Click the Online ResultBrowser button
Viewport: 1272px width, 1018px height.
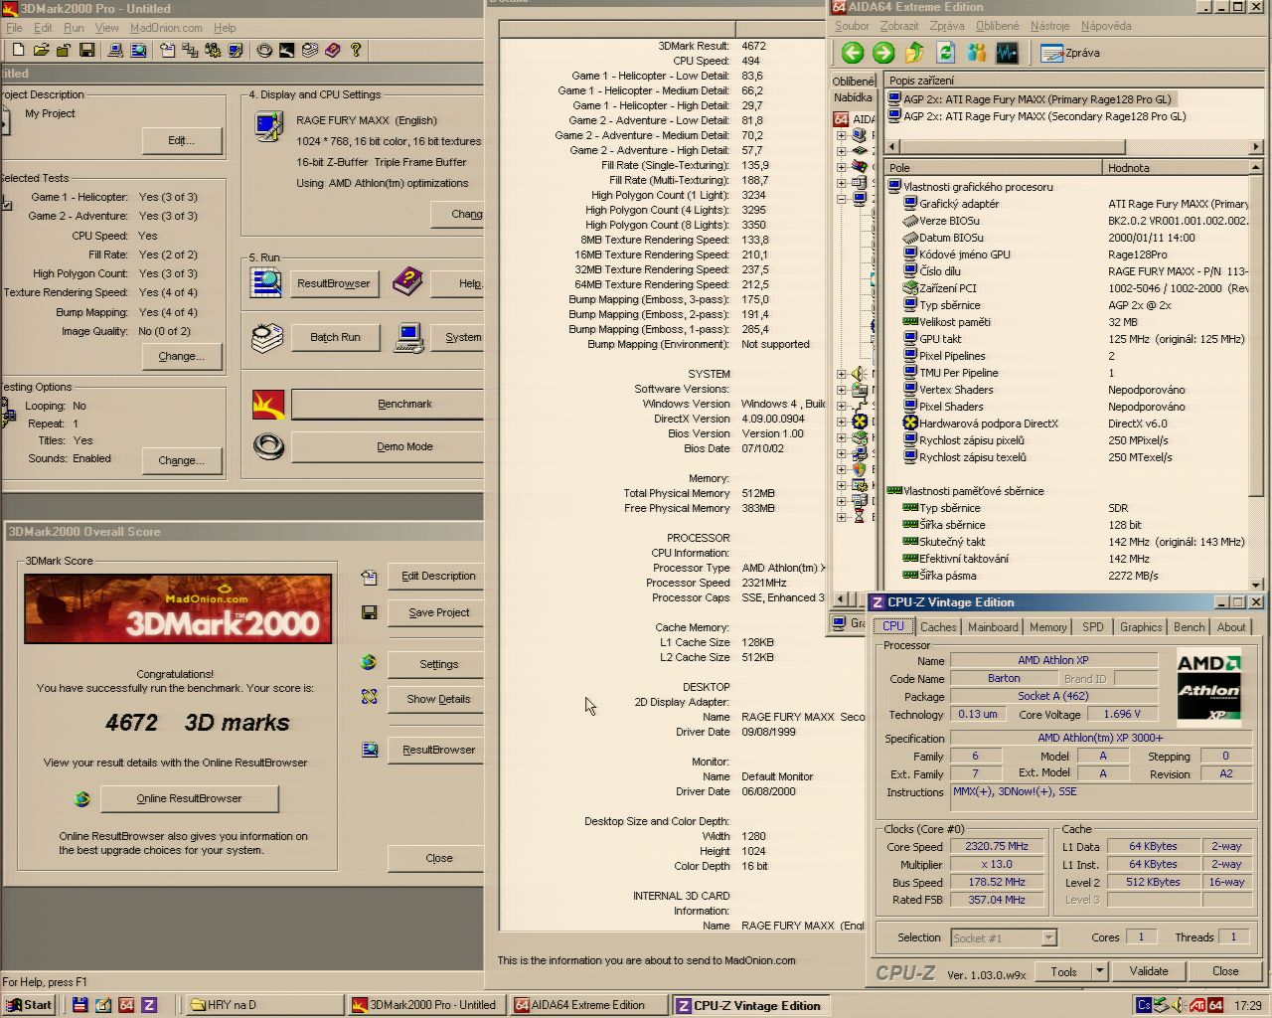[189, 798]
